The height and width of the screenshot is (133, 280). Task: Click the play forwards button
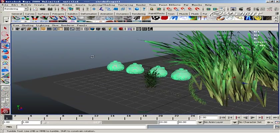point(253,117)
